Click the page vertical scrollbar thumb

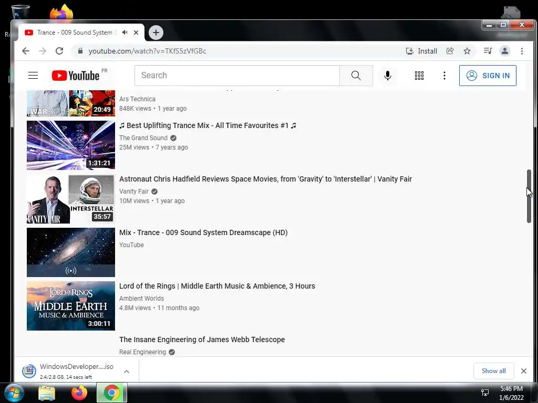(x=529, y=196)
